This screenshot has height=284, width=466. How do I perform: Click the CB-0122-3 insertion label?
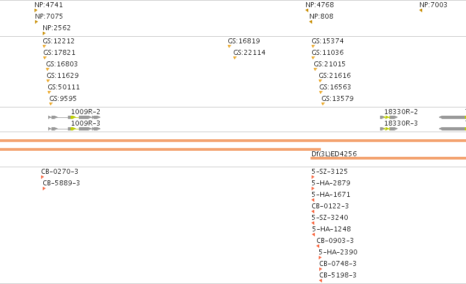pyautogui.click(x=330, y=206)
